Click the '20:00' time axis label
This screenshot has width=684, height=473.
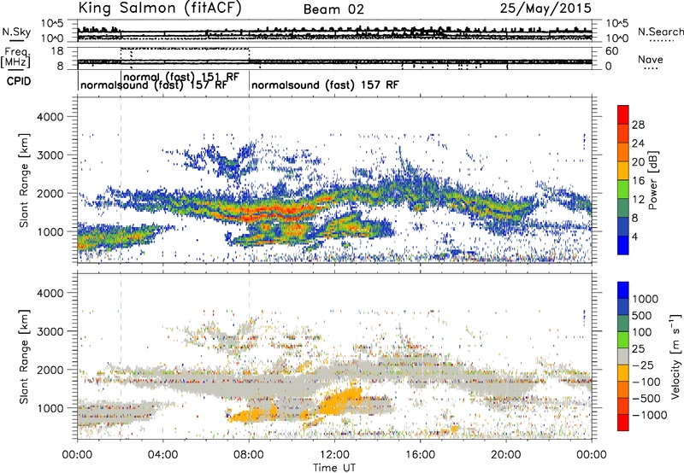(505, 455)
